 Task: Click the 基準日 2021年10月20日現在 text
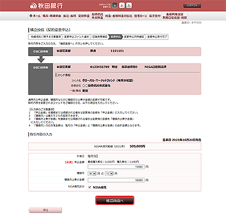[182, 140]
